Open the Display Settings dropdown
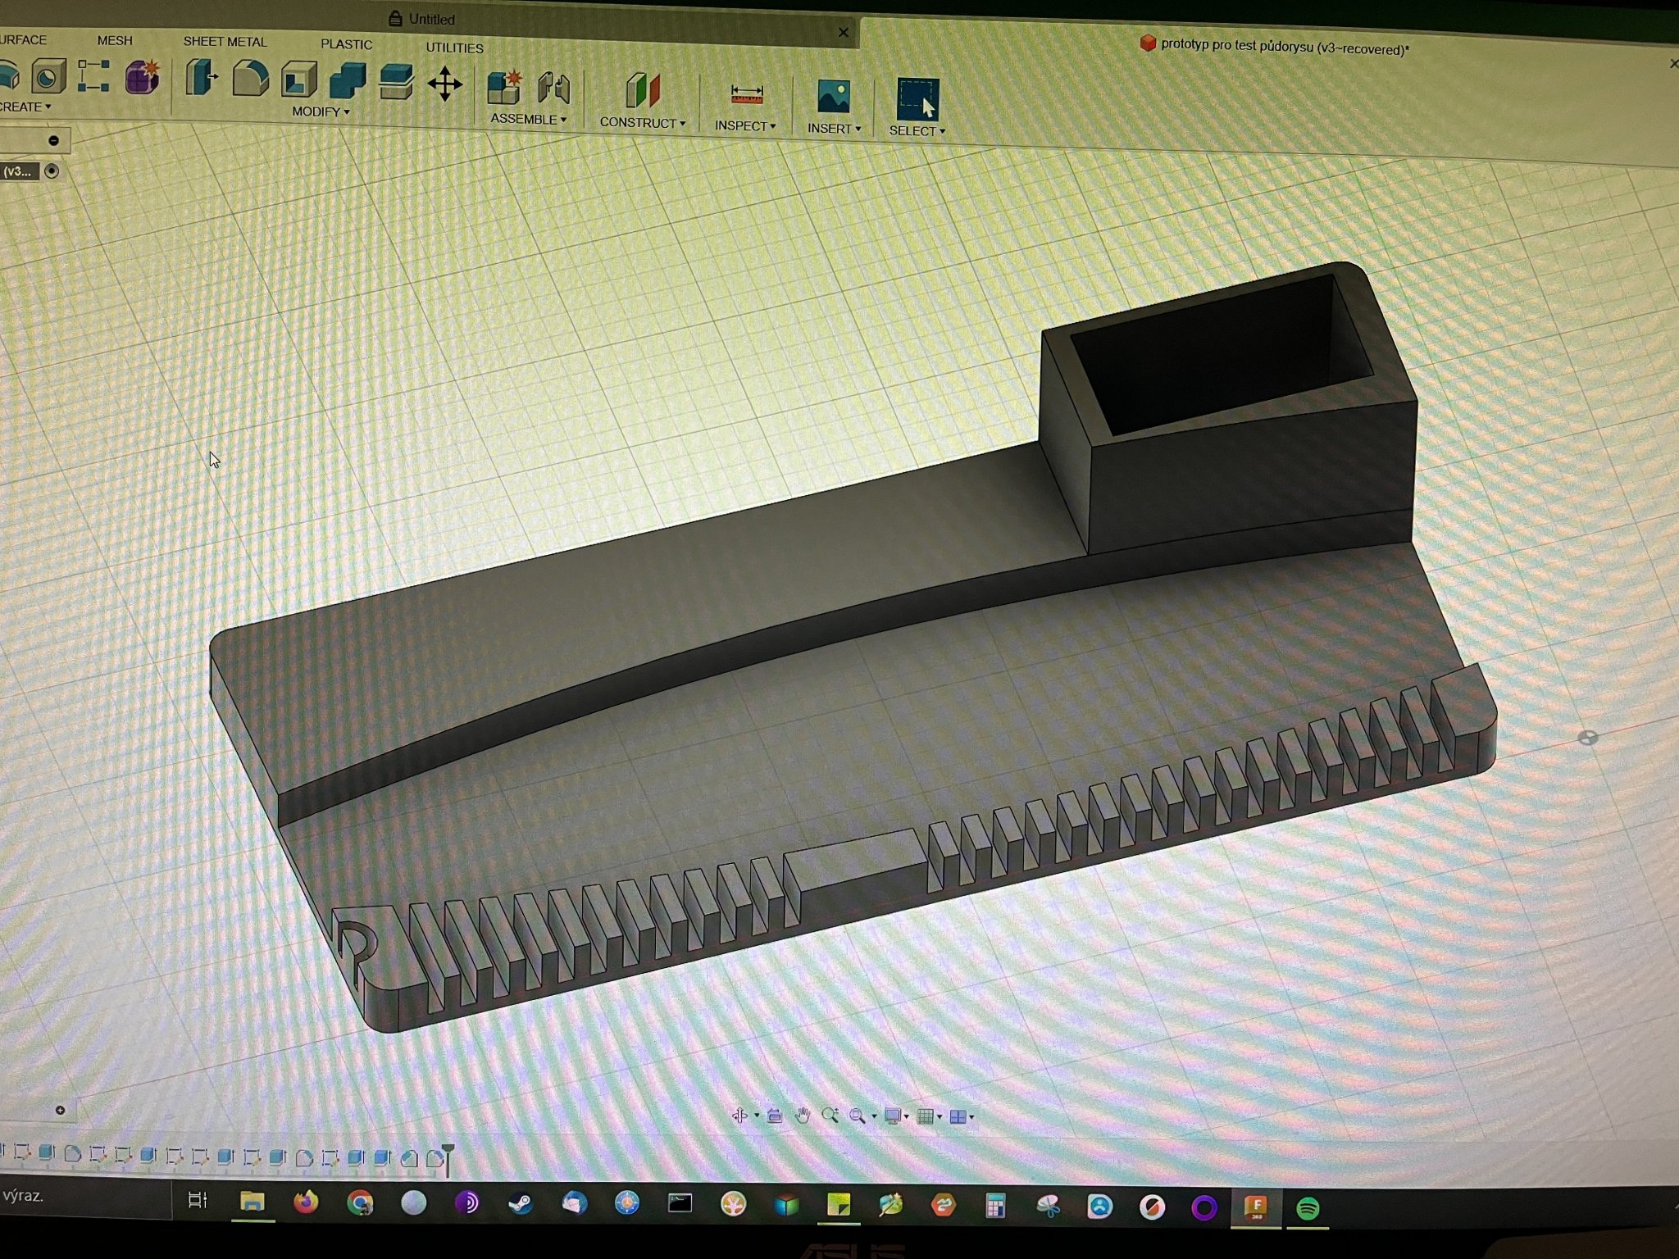The height and width of the screenshot is (1259, 1679). point(894,1116)
